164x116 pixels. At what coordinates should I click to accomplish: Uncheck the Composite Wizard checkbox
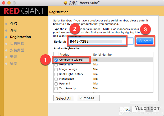[56, 60]
